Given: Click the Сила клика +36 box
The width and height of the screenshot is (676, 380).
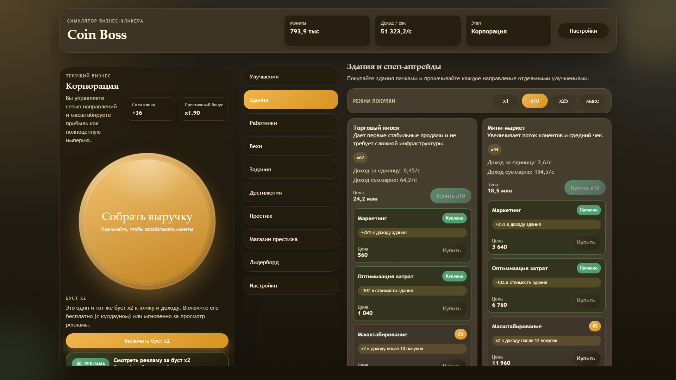Looking at the screenshot, I should tap(151, 109).
